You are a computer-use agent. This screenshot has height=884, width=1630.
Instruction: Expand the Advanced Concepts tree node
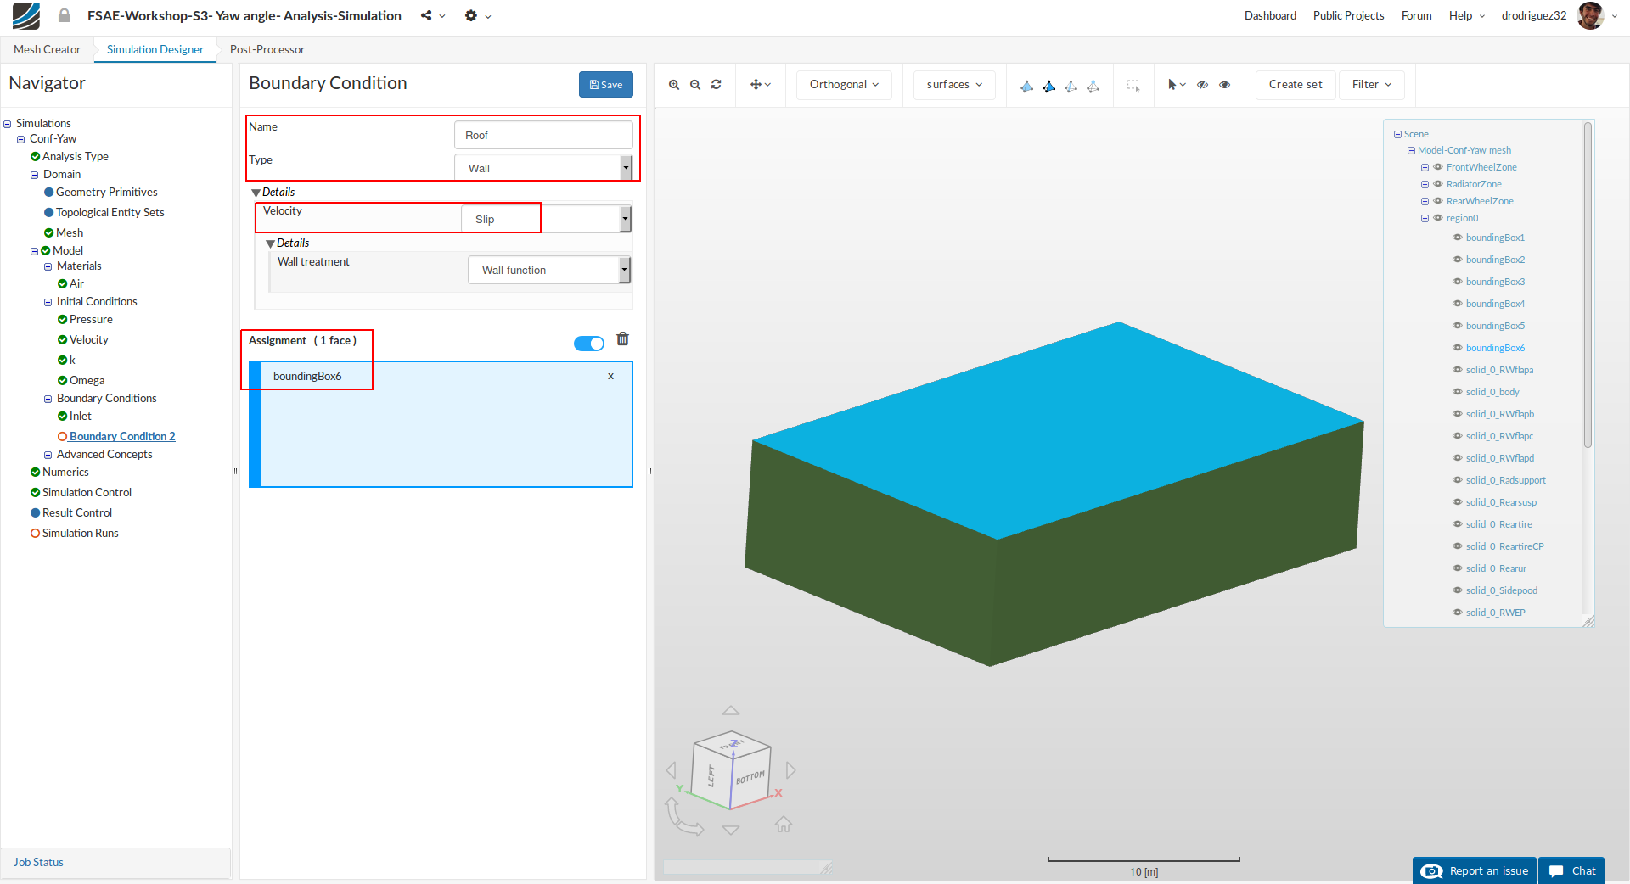48,455
